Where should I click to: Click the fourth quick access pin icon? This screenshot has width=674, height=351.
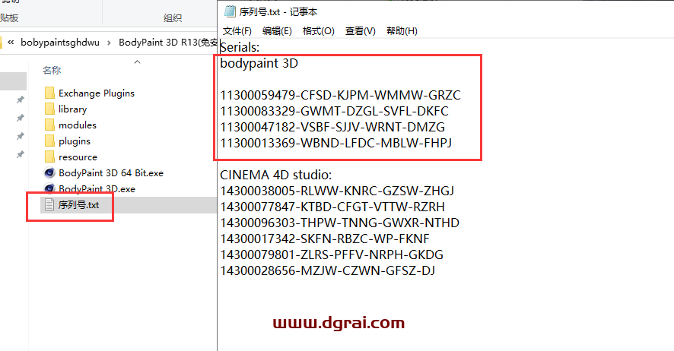(x=20, y=154)
